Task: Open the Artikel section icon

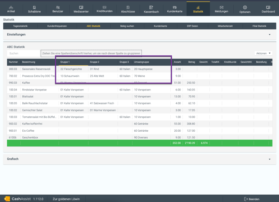Action: pos(11,7)
